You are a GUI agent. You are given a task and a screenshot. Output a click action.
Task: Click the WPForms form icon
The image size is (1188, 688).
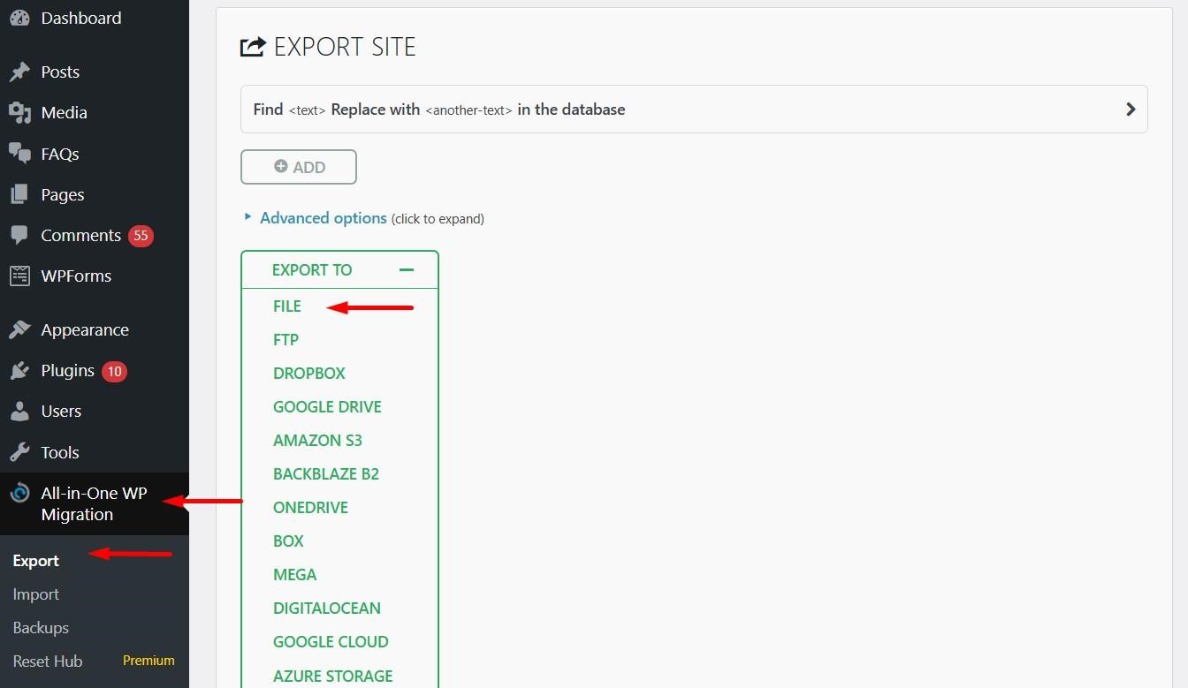tap(19, 276)
